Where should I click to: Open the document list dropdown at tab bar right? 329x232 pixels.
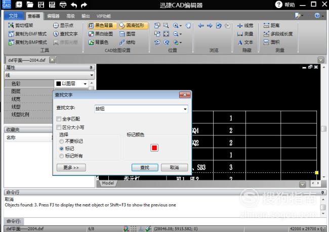coord(321,60)
